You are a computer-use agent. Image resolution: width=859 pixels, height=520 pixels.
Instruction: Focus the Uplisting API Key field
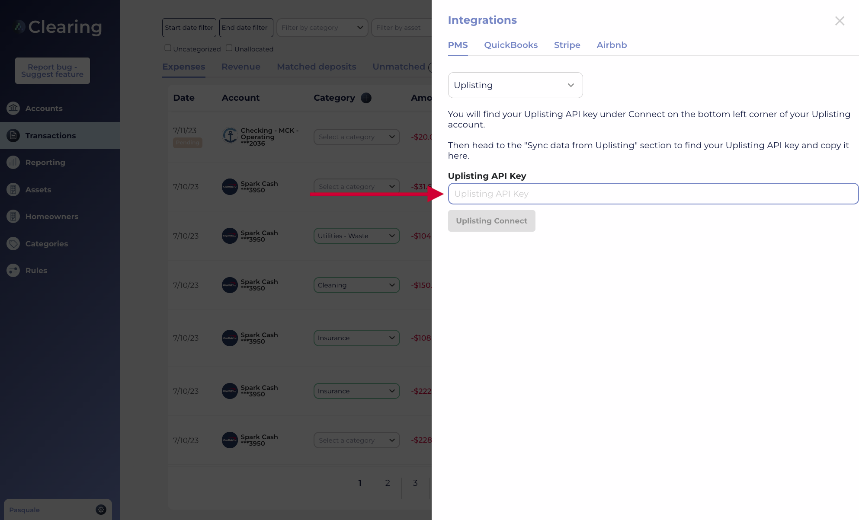click(653, 194)
